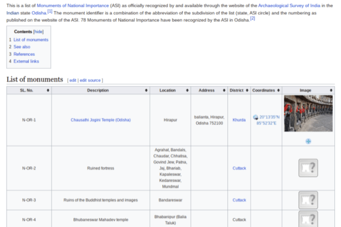The image size is (341, 227).
Task: Open Chausathi Jogini Temple thumbnail image
Action: coord(308,114)
